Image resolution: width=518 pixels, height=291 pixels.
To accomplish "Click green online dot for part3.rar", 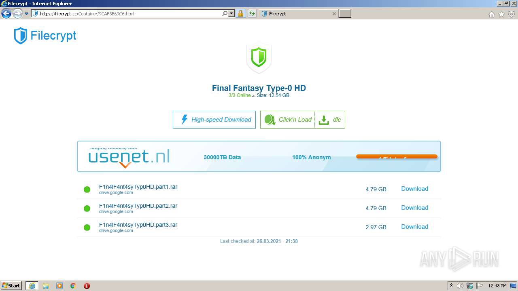I will point(87,228).
